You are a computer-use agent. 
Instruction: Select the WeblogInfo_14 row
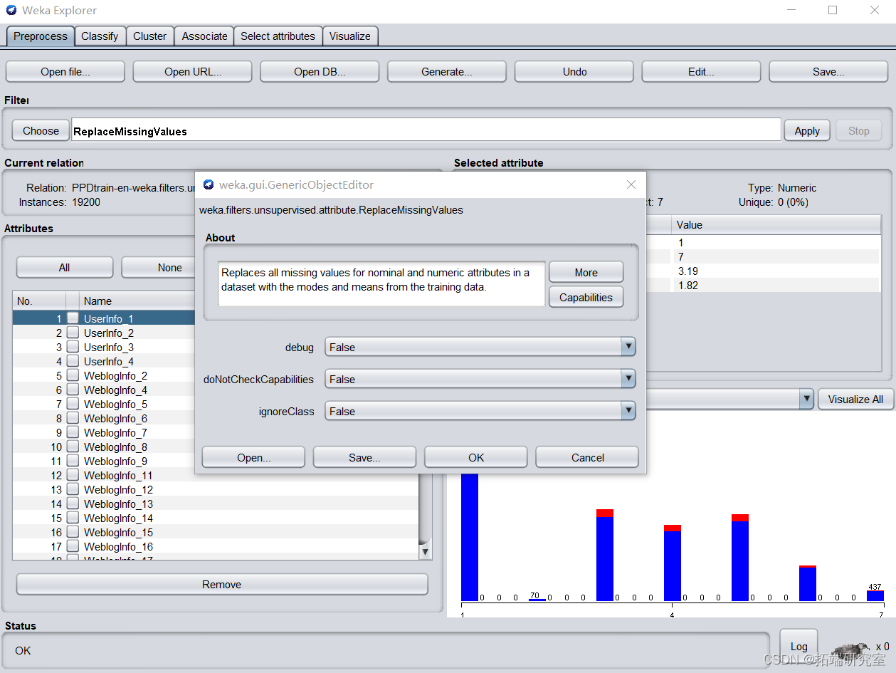pyautogui.click(x=216, y=518)
